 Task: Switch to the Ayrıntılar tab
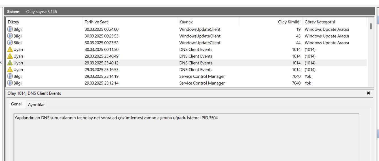(36, 105)
